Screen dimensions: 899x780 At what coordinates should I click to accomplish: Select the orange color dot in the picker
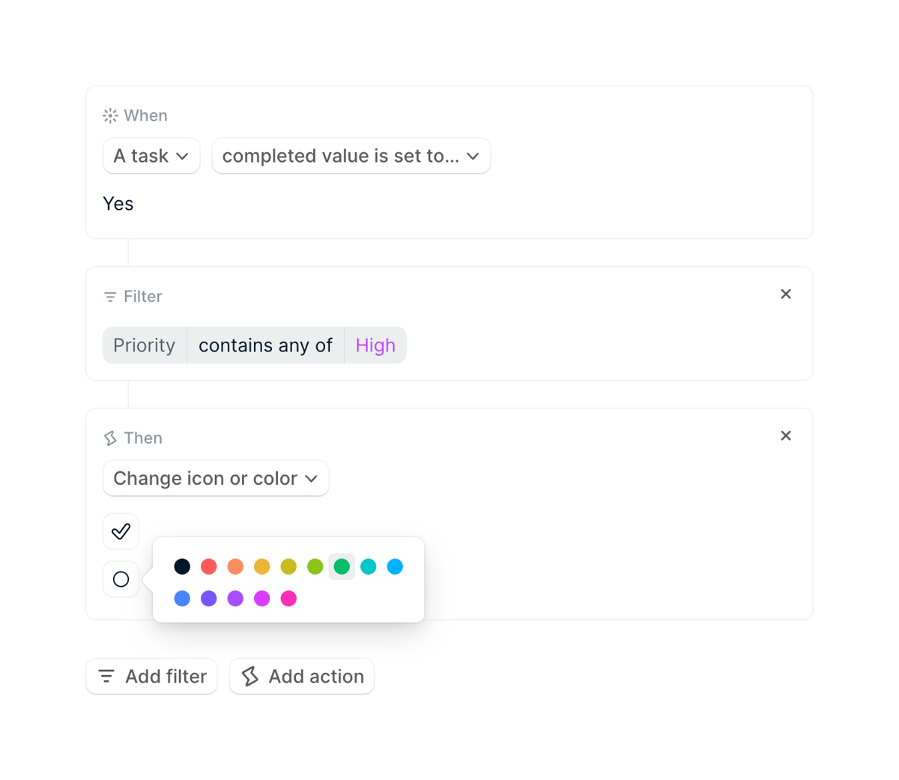click(235, 566)
